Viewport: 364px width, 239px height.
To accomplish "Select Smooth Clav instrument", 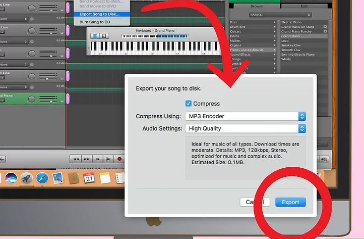I will click(304, 50).
